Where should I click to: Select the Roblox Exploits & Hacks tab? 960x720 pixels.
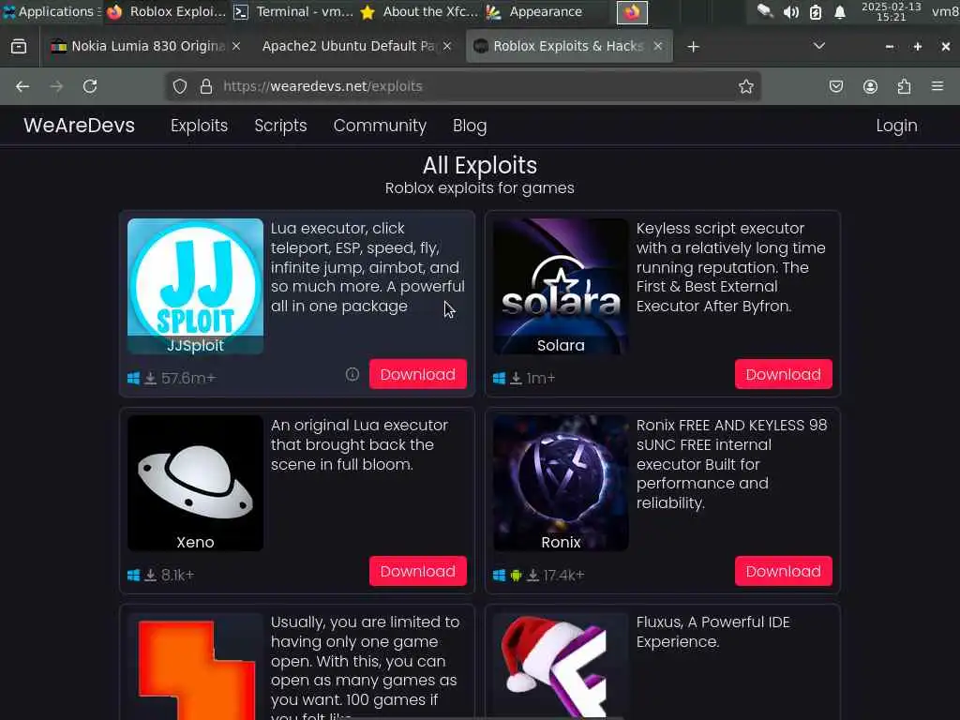tap(569, 46)
